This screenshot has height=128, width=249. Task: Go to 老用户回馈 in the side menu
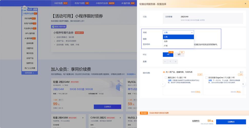pyautogui.click(x=30, y=24)
